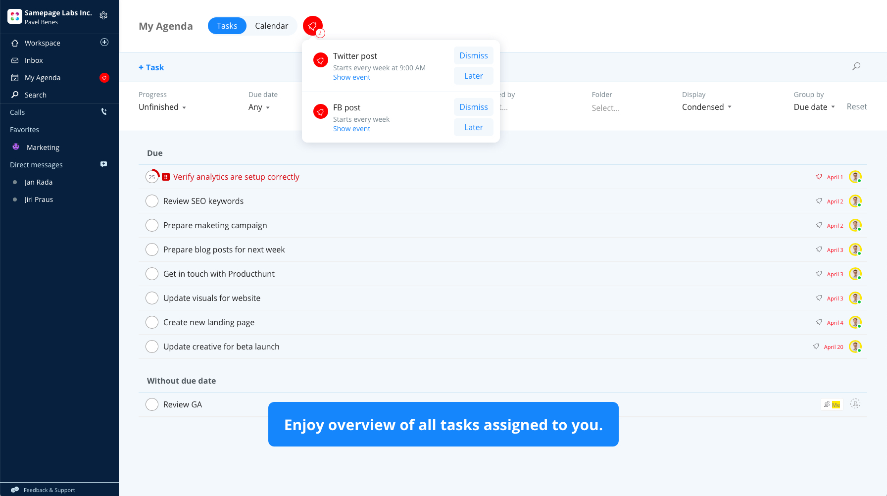Click the reminder bell on Prepare maketing campaign row
Screen dimensions: 887x496
(x=819, y=225)
